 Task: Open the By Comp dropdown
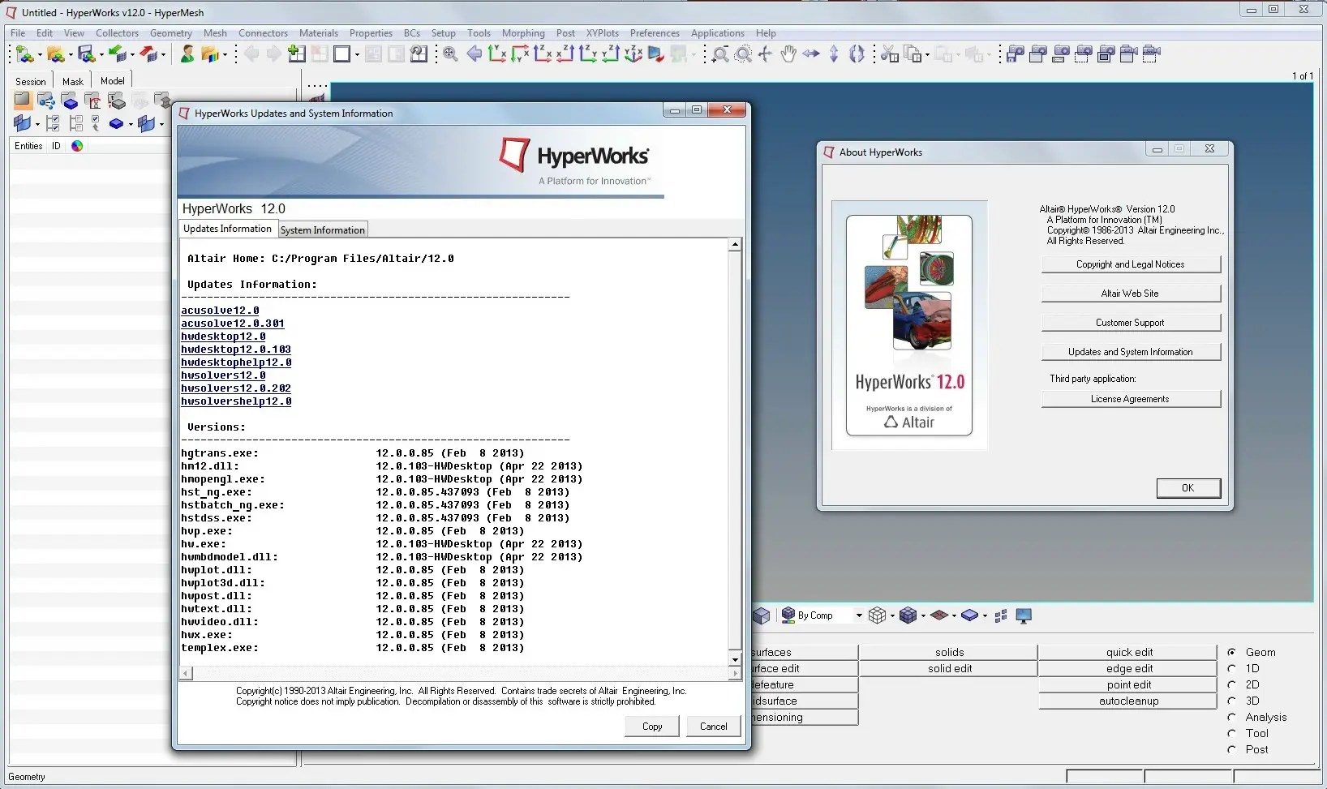coord(858,616)
